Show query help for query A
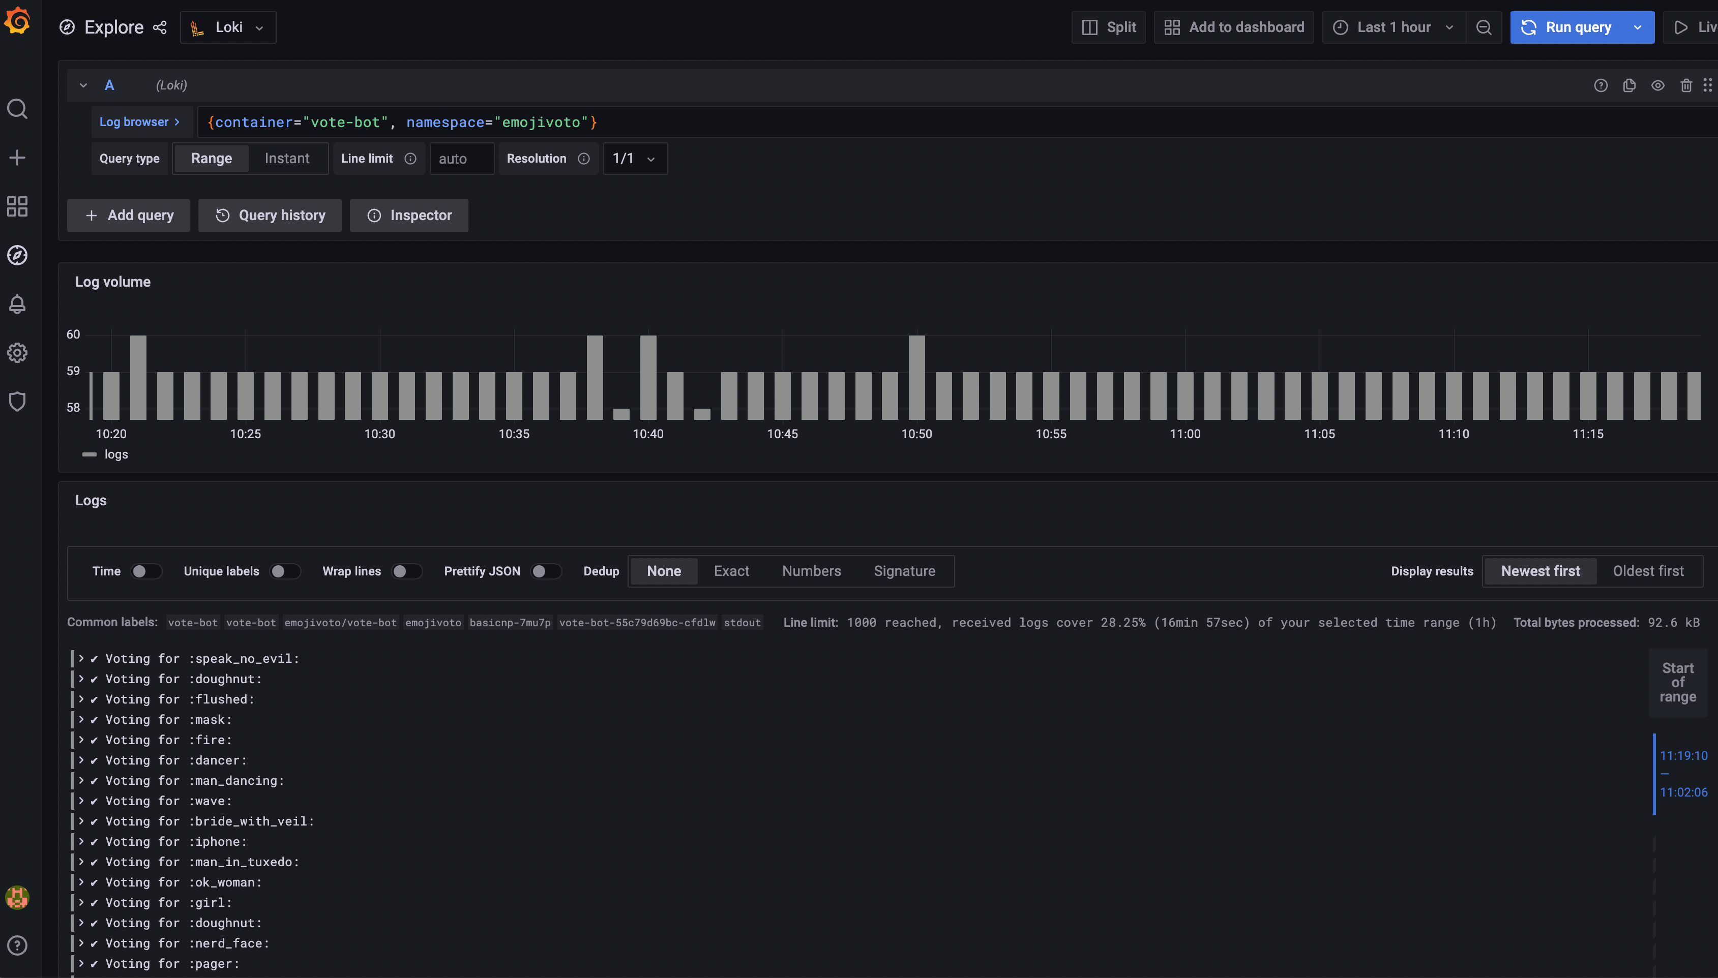The image size is (1718, 978). tap(1601, 85)
